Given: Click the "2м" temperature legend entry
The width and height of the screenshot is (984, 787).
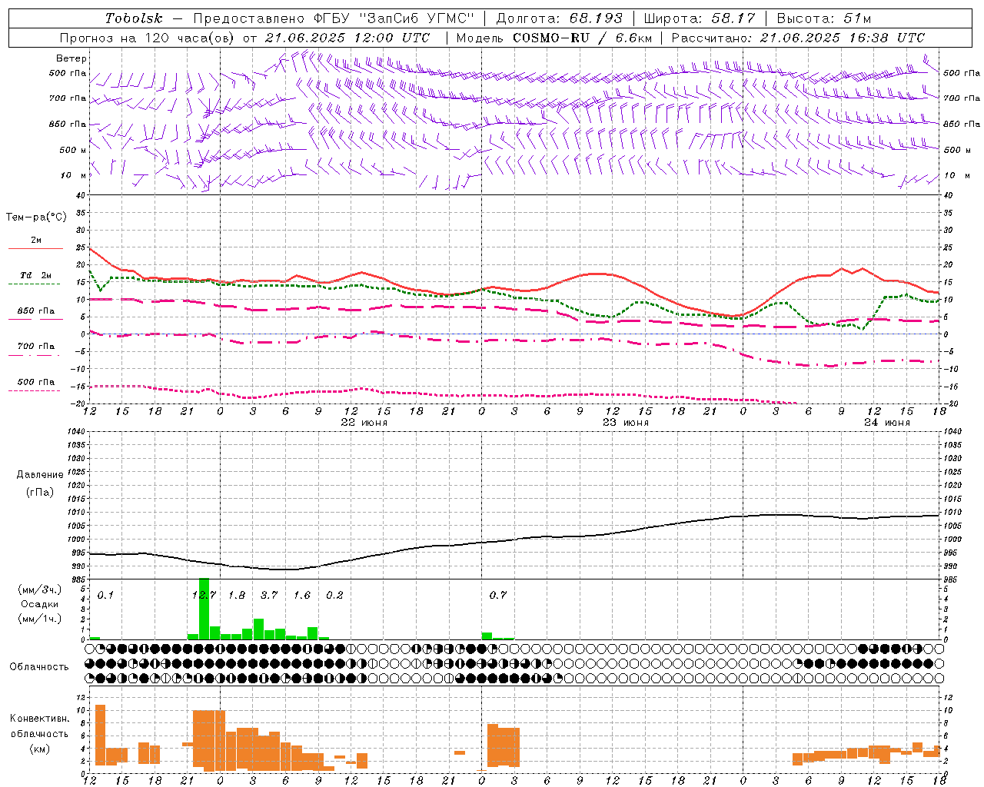Looking at the screenshot, I should pos(36,241).
